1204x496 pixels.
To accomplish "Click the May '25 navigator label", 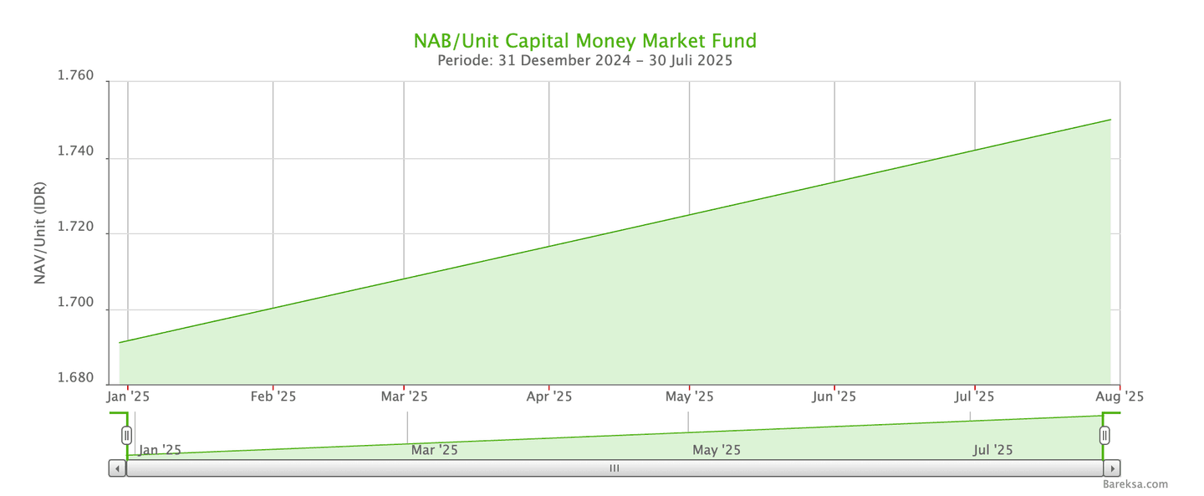I will [x=716, y=450].
